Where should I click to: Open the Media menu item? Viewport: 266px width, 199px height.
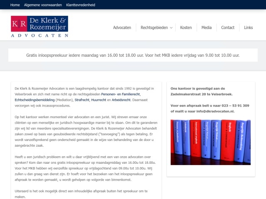pos(206,28)
